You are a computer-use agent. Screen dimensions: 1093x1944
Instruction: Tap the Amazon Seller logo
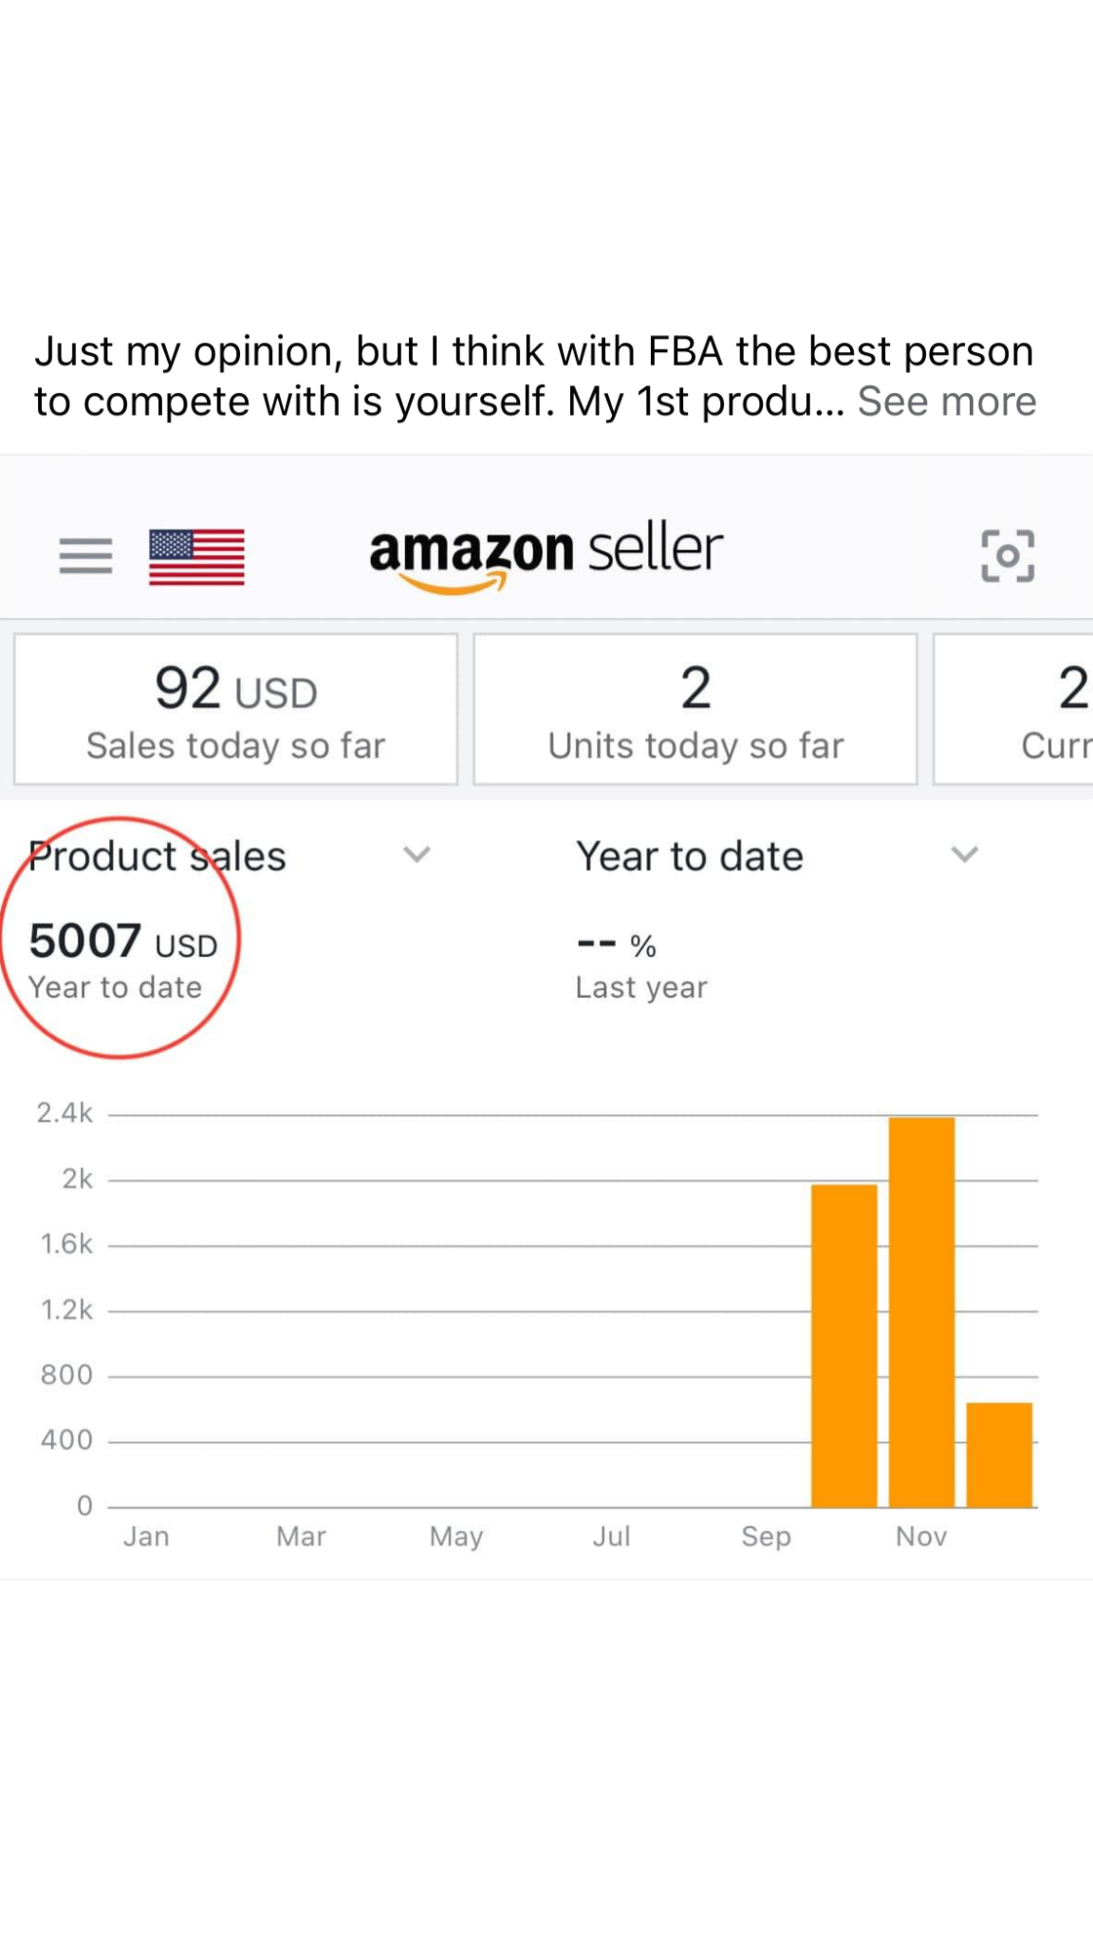click(546, 555)
